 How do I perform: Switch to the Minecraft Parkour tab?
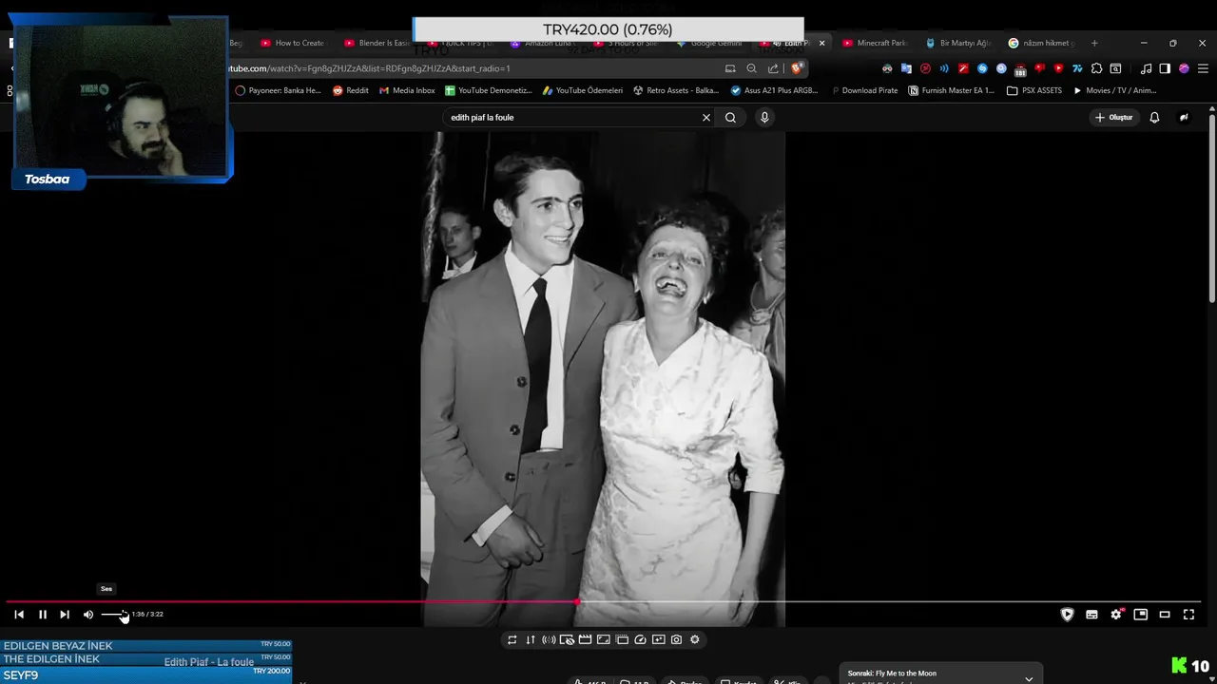pos(877,43)
